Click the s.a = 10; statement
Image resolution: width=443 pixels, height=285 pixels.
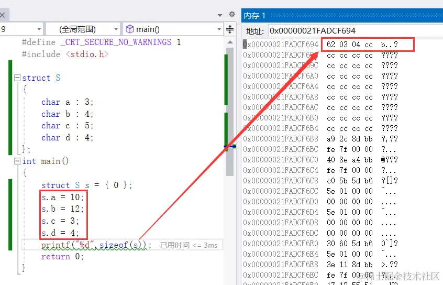(62, 197)
